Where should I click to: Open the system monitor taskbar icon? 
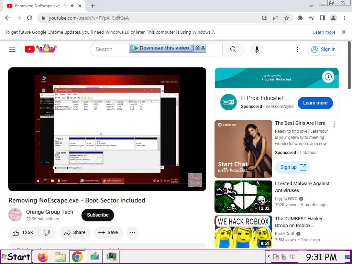[111, 257]
